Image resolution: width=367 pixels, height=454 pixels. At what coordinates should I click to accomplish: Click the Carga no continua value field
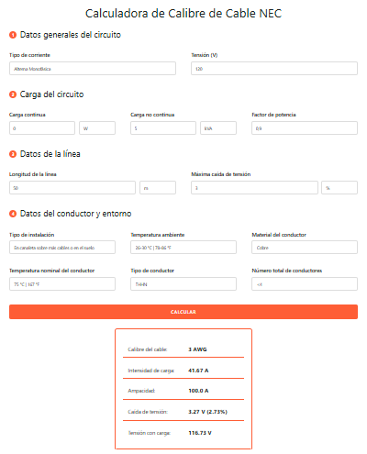[x=163, y=128]
